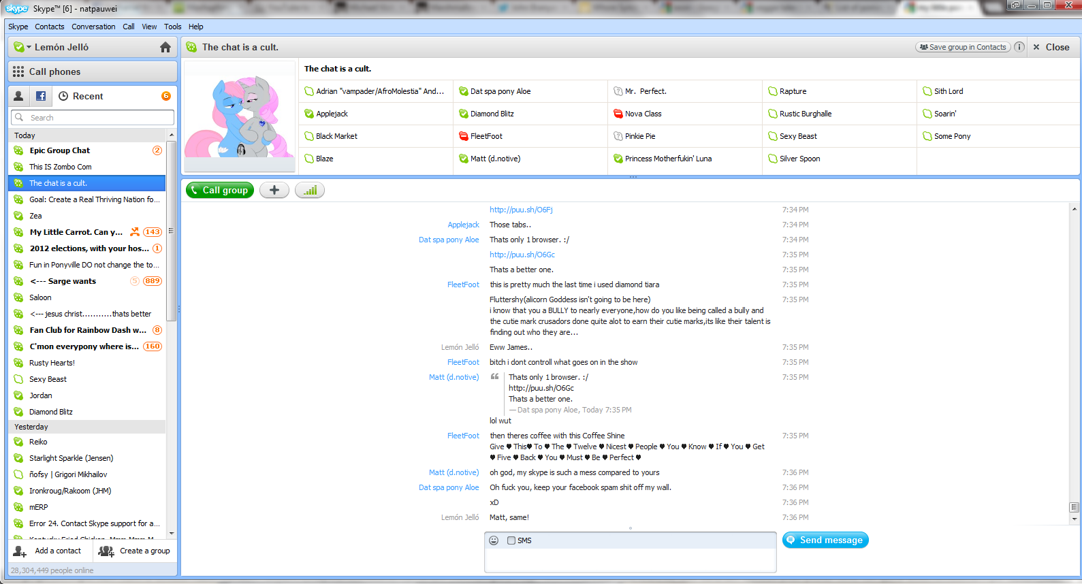1082x584 pixels.
Task: Select mERP in the sidebar
Action: click(x=87, y=507)
